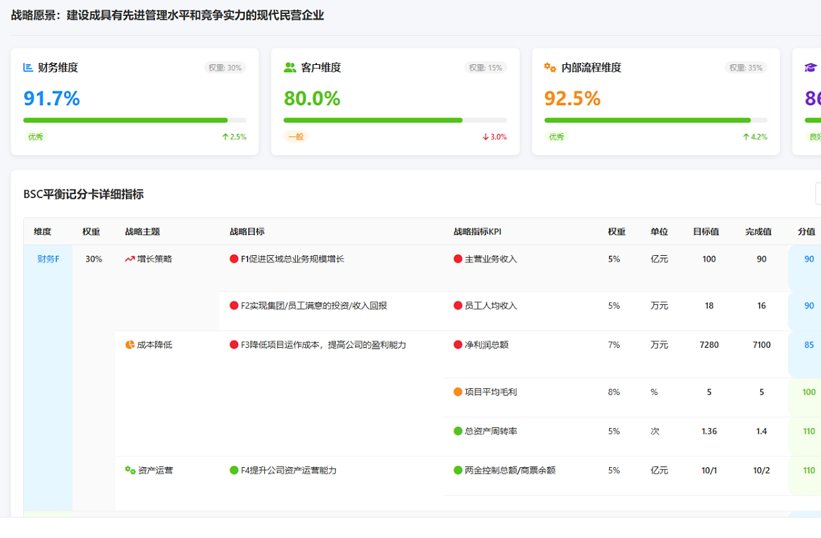
Task: Click the 客户维度 progress bar
Action: point(395,120)
